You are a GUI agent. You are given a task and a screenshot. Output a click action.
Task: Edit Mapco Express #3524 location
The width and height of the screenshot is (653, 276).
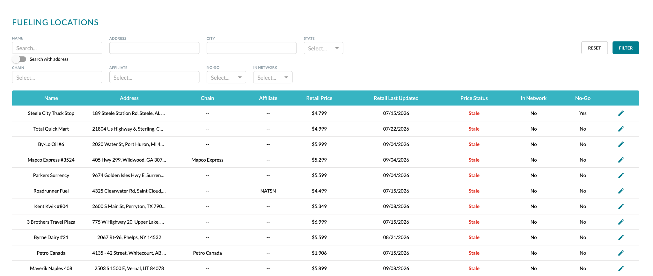click(x=621, y=160)
